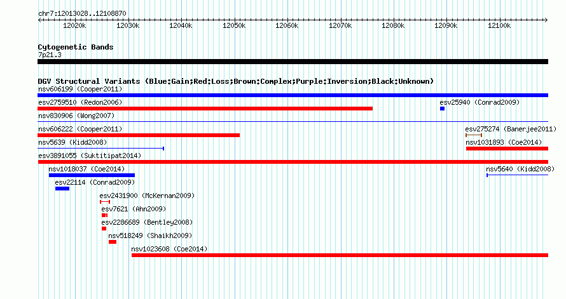Click the esv2431900 (McKernan2009) red marker
The height and width of the screenshot is (299, 566).
(x=105, y=202)
